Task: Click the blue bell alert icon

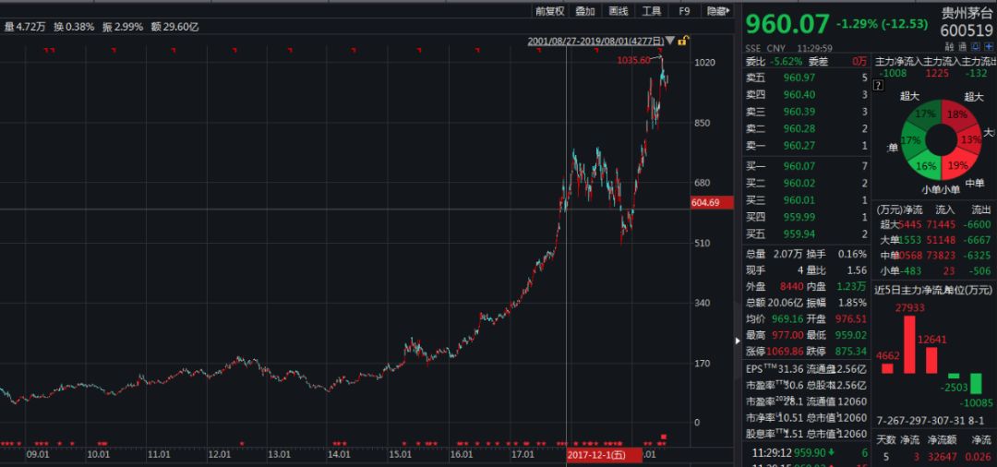Action: click(x=976, y=47)
